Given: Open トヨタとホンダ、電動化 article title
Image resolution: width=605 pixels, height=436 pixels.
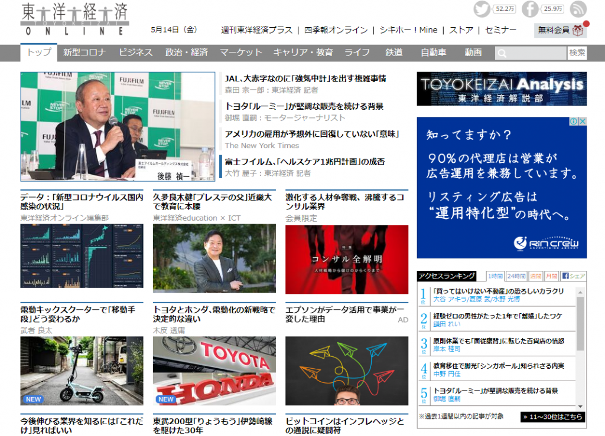Looking at the screenshot, I should [214, 314].
